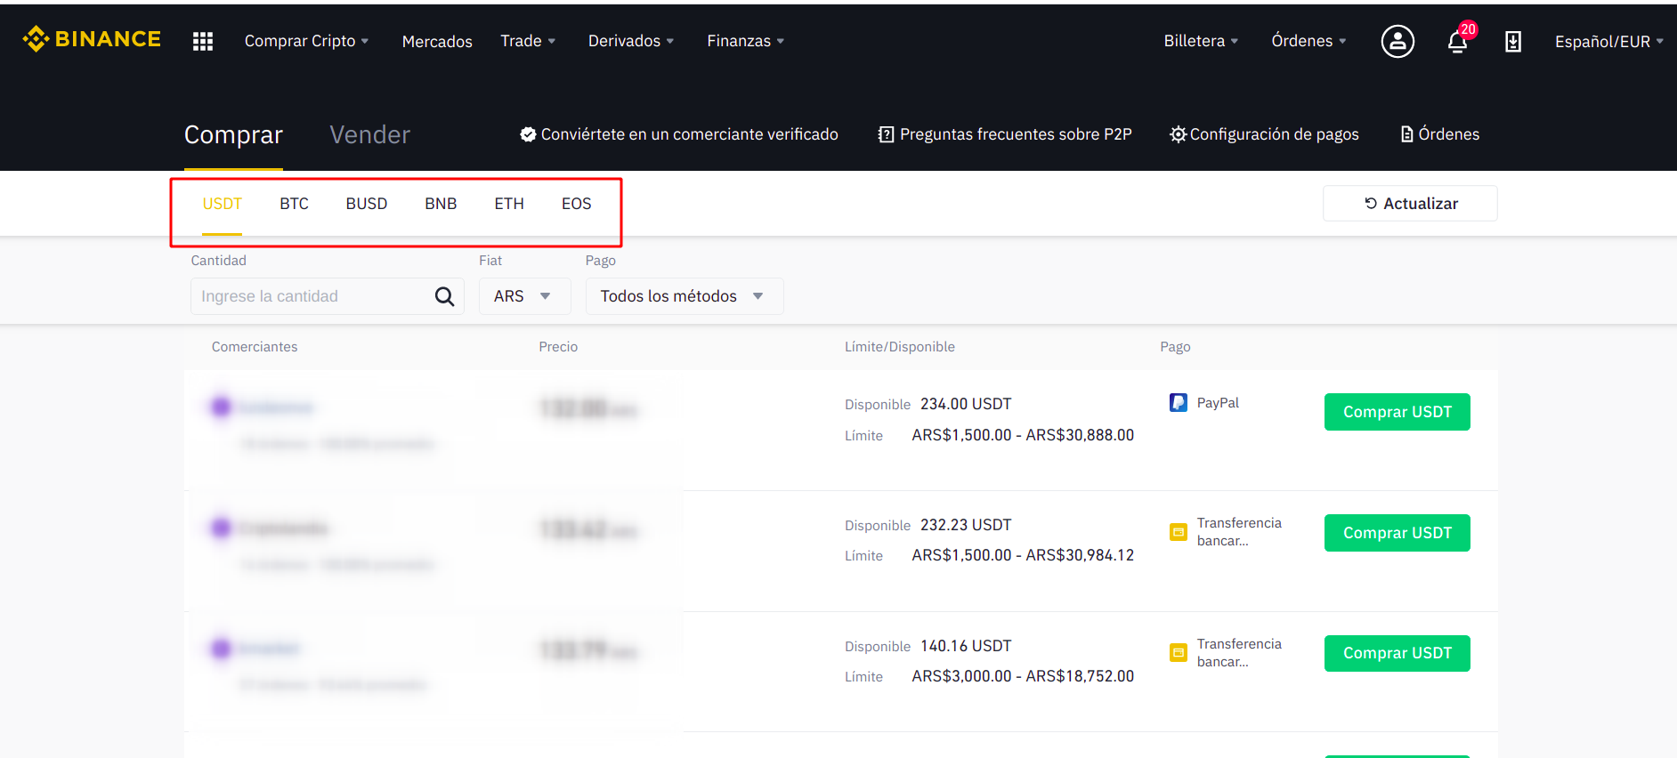
Task: Expand the Trade menu
Action: [x=528, y=41]
